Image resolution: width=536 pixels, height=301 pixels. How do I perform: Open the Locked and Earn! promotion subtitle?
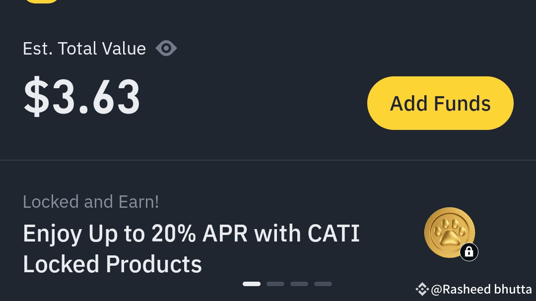click(x=91, y=202)
